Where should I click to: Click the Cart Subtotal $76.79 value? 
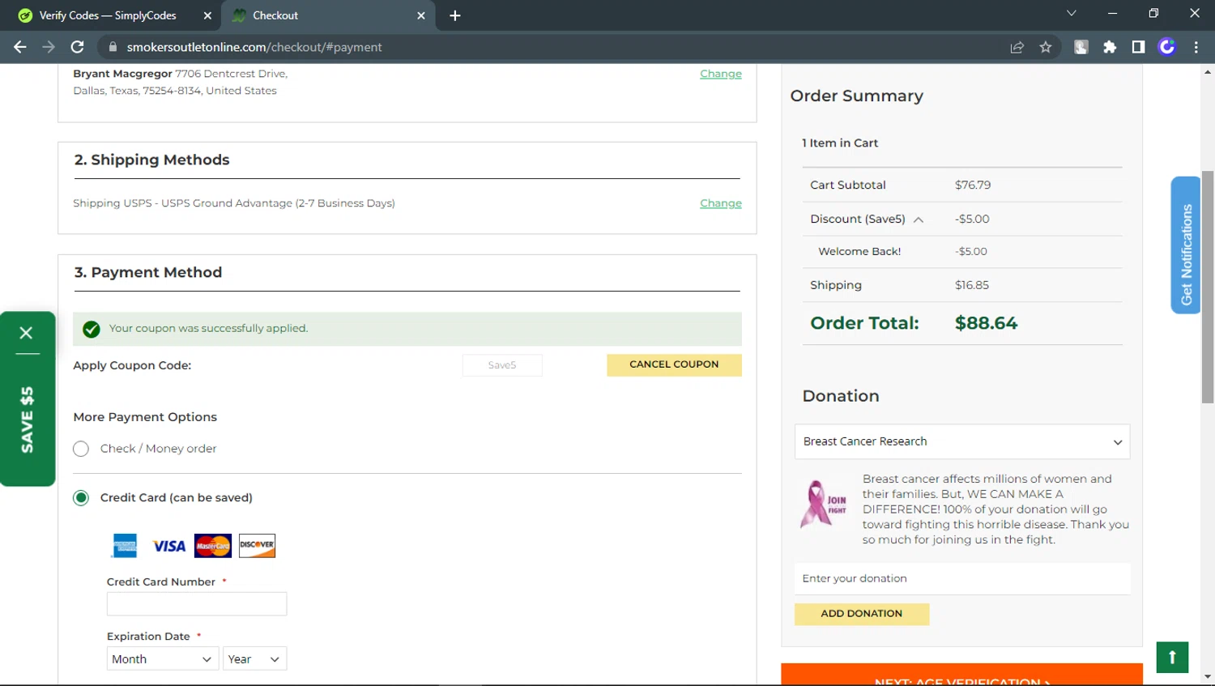[973, 185]
